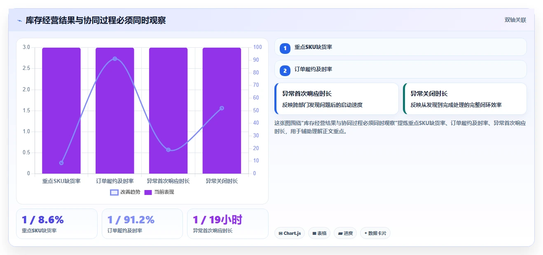Click the 表格 tag
543x255 pixels.
tap(319, 233)
